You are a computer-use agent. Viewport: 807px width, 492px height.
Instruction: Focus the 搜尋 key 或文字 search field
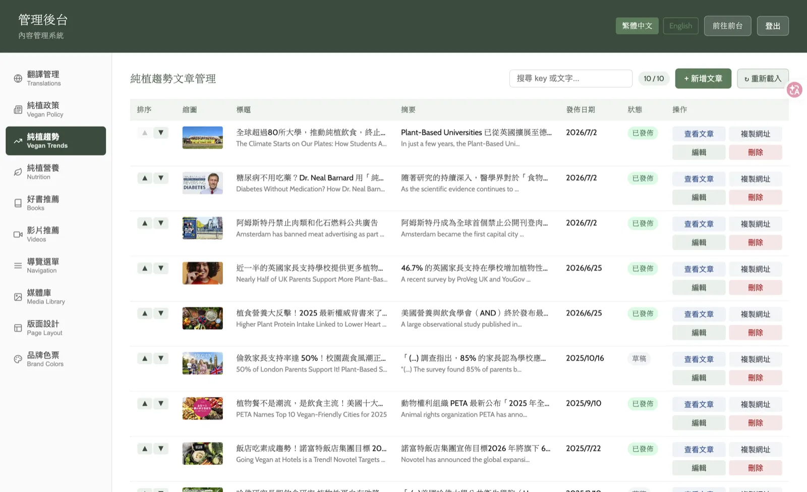point(571,79)
